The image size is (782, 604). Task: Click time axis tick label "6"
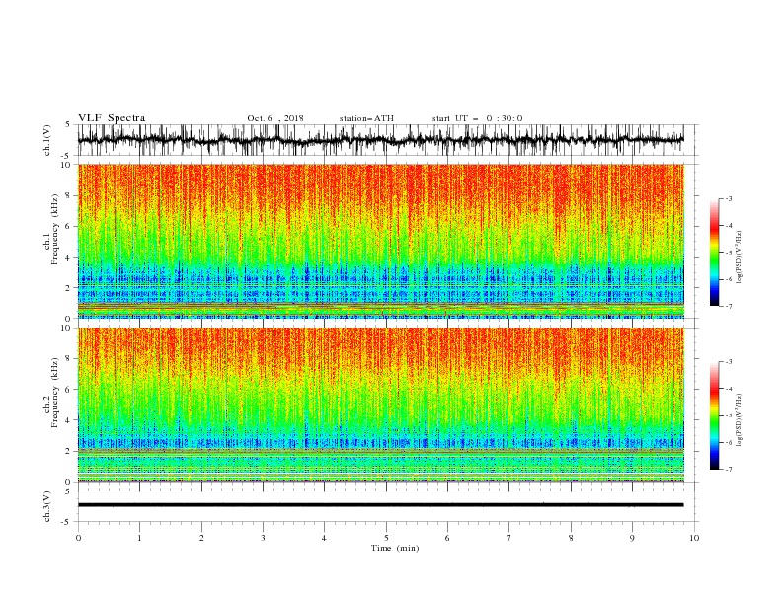point(447,538)
